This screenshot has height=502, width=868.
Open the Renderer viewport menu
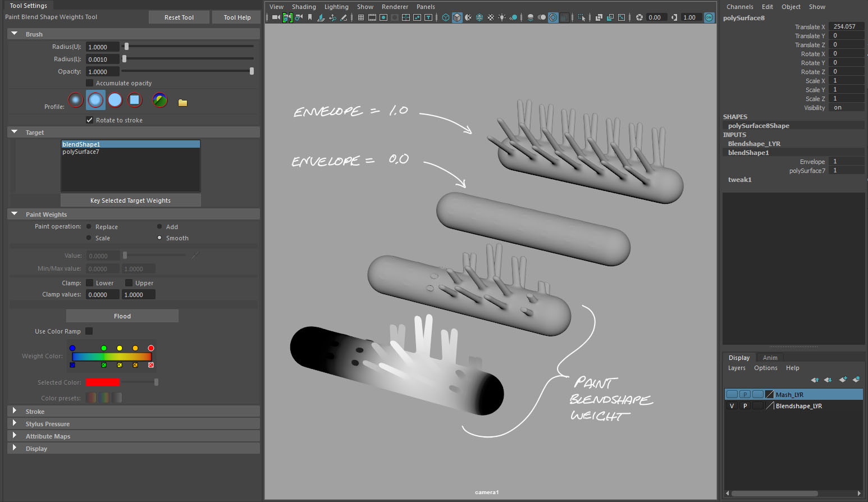pos(395,7)
